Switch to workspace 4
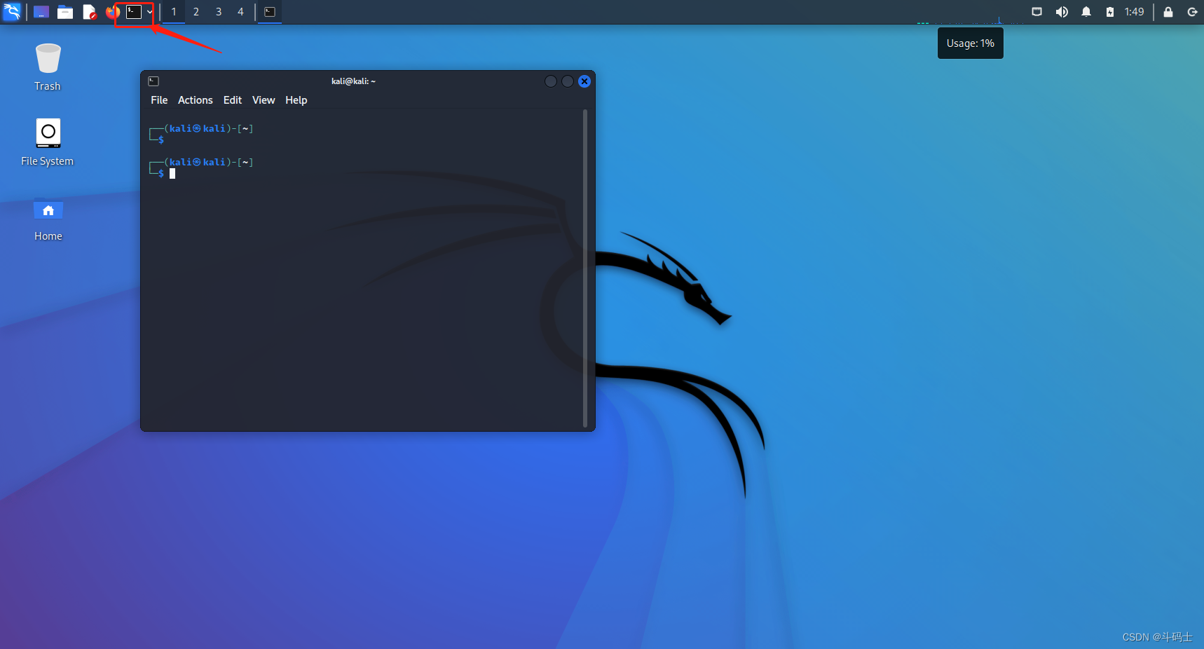The image size is (1204, 649). pos(240,12)
